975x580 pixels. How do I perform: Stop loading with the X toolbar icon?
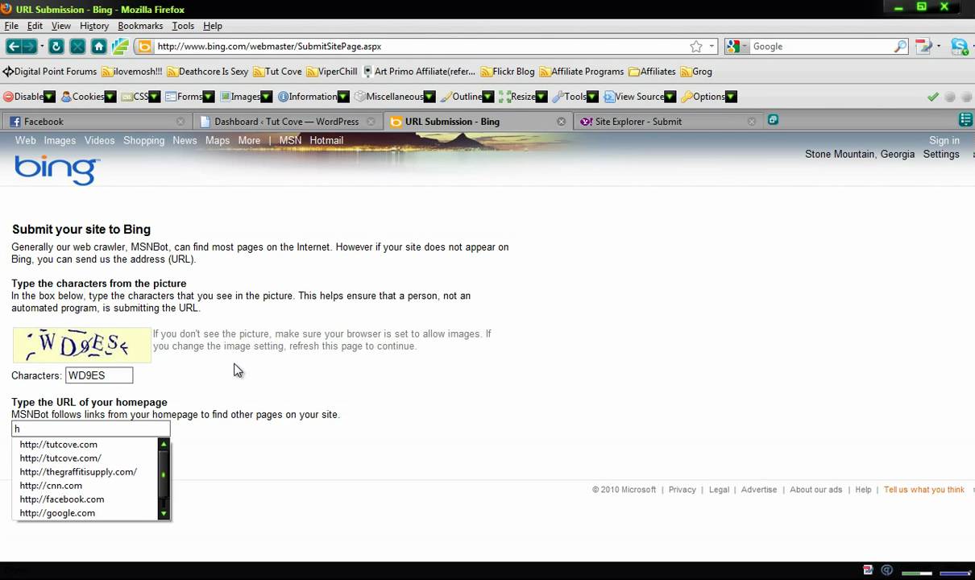click(x=77, y=47)
